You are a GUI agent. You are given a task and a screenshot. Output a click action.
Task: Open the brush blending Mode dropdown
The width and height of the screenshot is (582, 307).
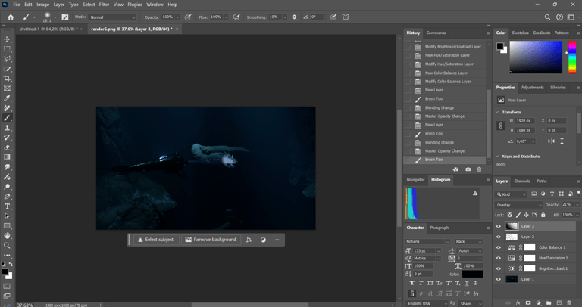click(x=113, y=17)
